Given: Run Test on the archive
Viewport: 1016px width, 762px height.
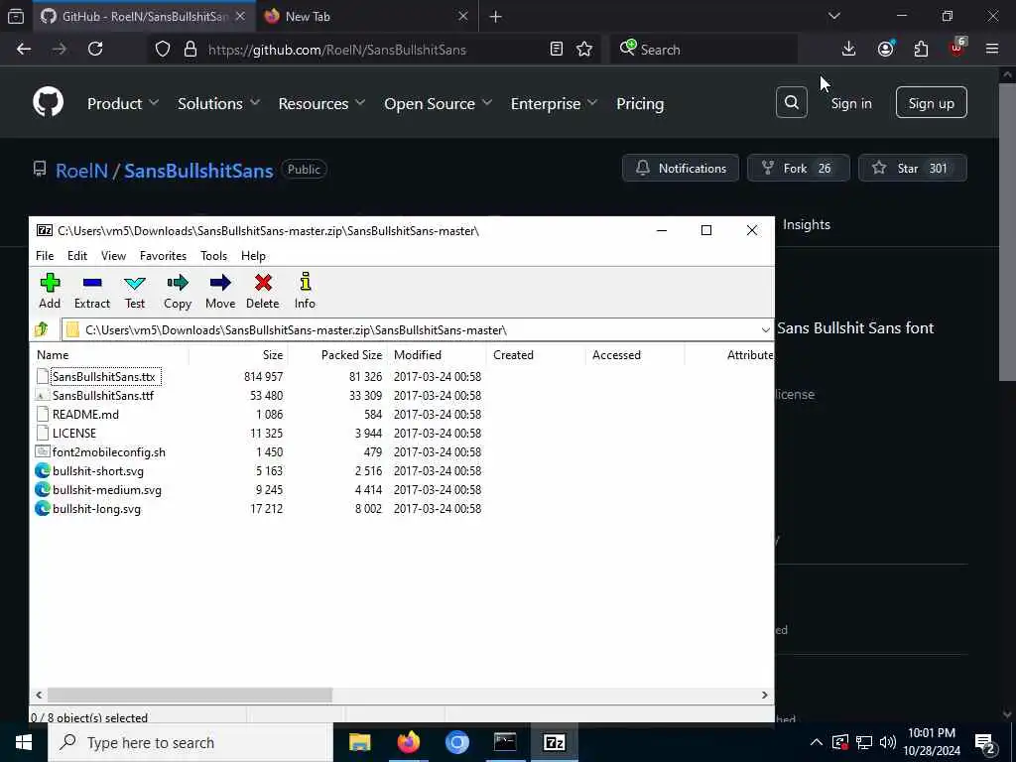Looking at the screenshot, I should 135,291.
